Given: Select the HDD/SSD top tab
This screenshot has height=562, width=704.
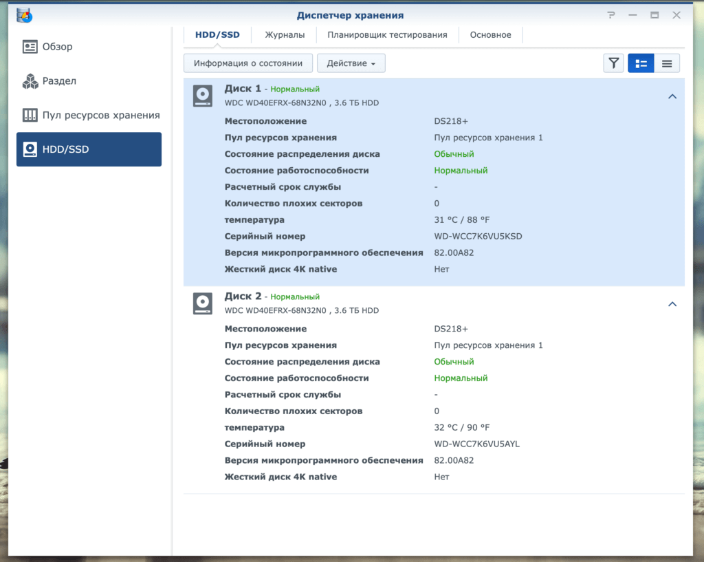Looking at the screenshot, I should tap(217, 35).
